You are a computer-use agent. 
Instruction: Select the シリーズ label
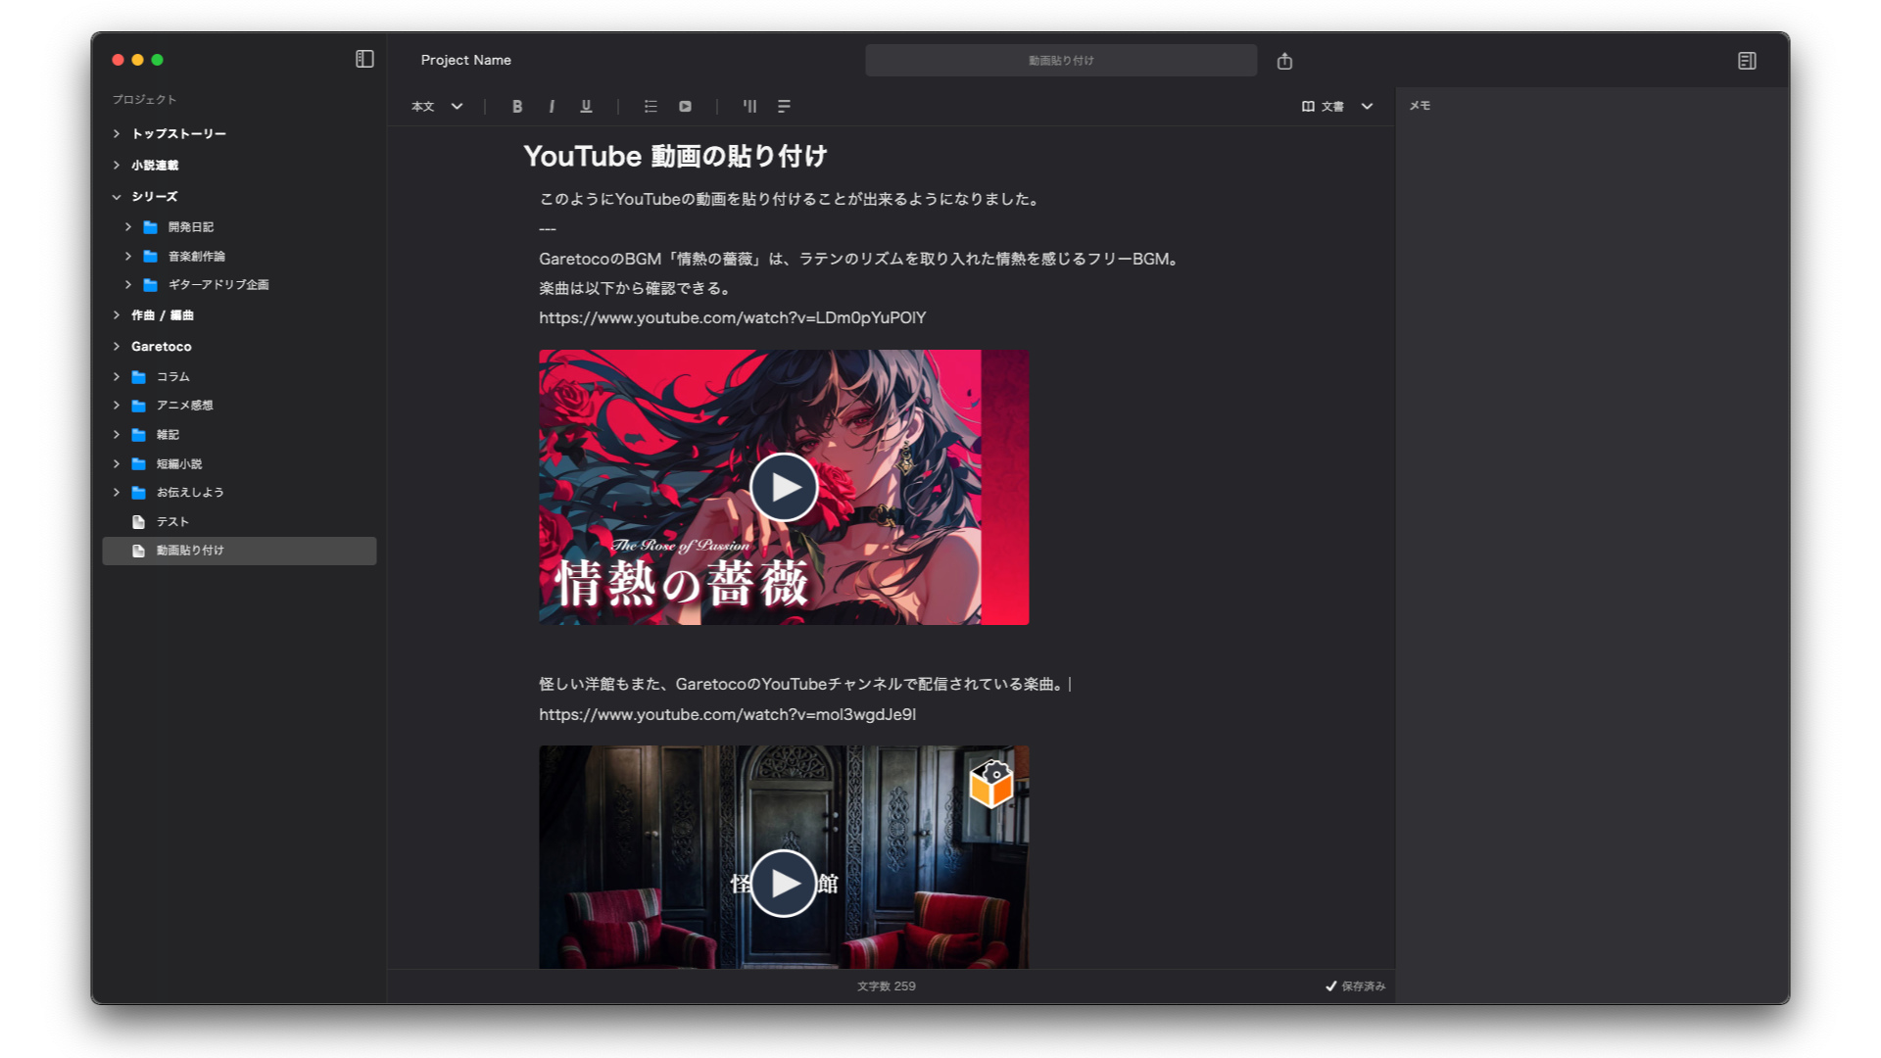point(155,196)
